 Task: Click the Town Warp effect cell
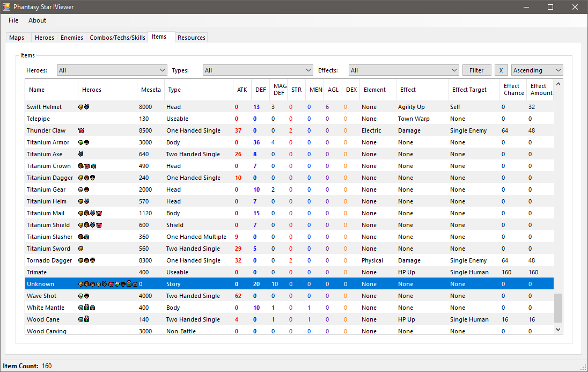click(x=414, y=119)
